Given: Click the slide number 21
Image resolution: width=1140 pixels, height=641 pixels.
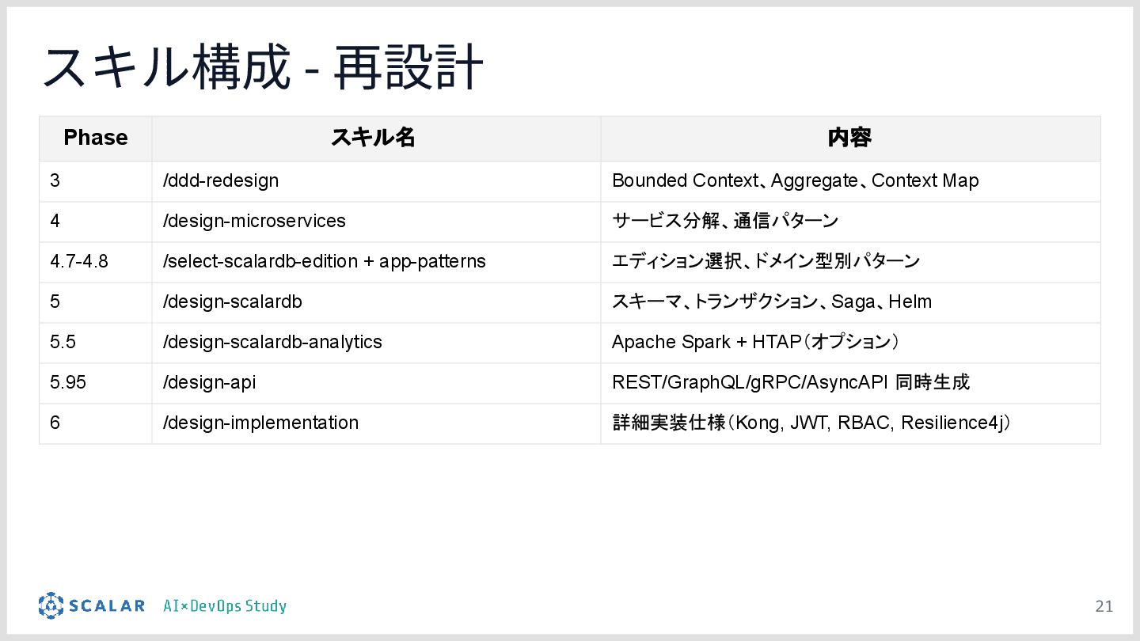Looking at the screenshot, I should click(x=1104, y=607).
